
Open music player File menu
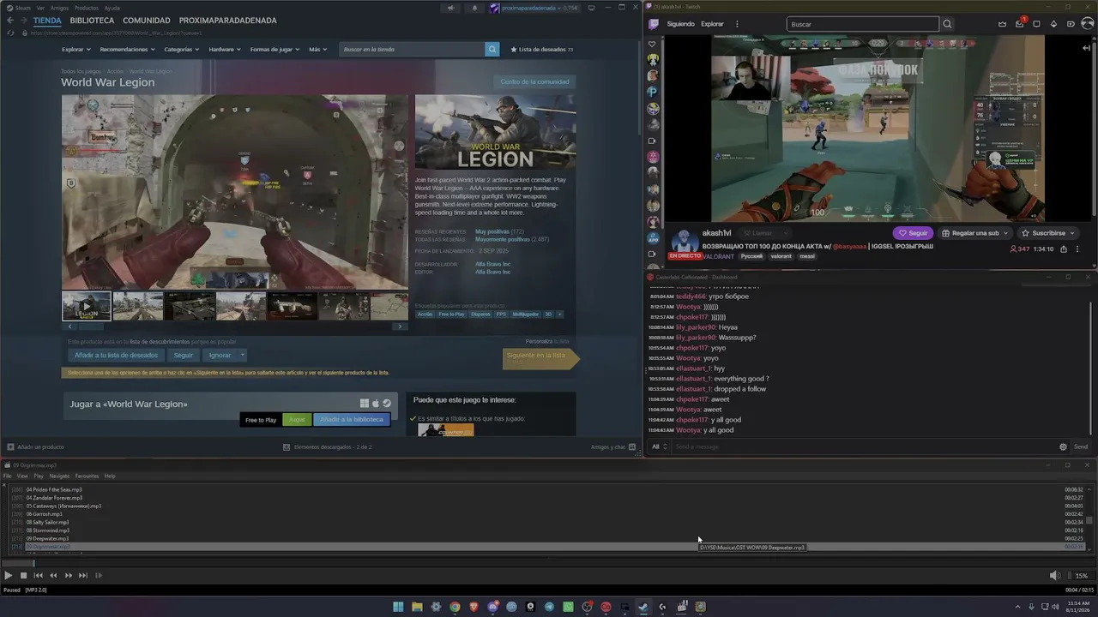click(8, 476)
